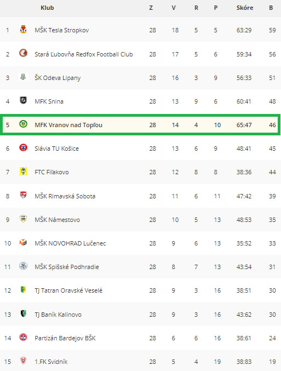Click the FTC Fiľakovo yellow crest
The image size is (281, 371).
pyautogui.click(x=23, y=172)
